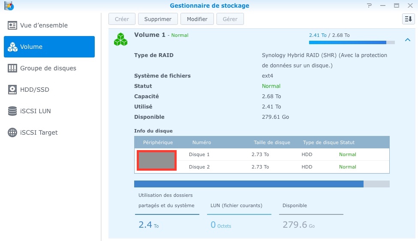This screenshot has height=241, width=418.
Task: Open the Groupe de disques section
Action: click(48, 68)
